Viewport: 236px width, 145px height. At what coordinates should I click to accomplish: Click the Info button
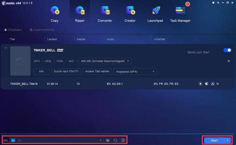click(41, 71)
